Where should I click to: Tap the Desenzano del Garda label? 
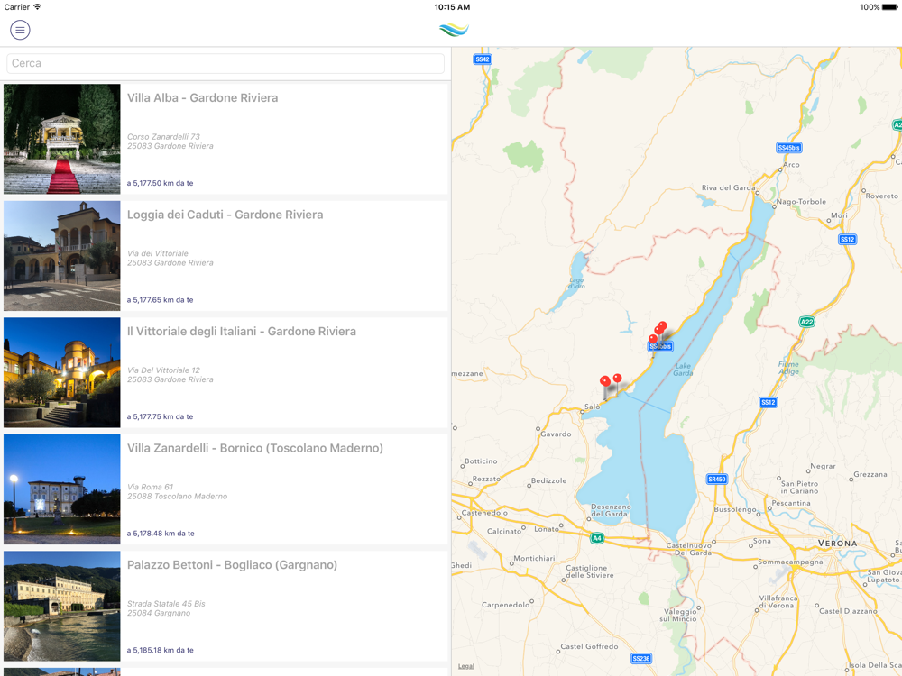coord(611,510)
